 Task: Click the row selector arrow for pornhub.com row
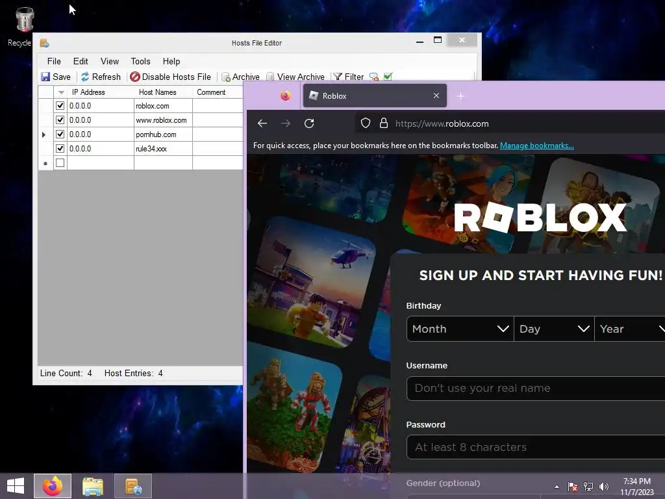[45, 134]
